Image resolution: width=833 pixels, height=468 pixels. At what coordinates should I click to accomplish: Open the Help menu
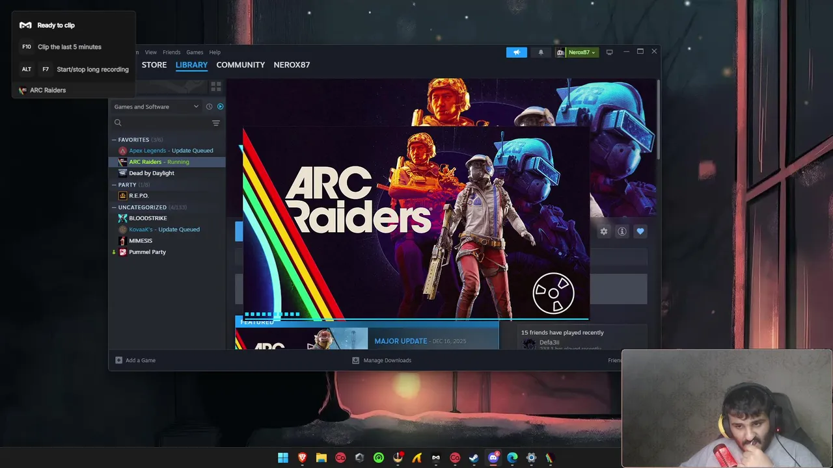215,52
